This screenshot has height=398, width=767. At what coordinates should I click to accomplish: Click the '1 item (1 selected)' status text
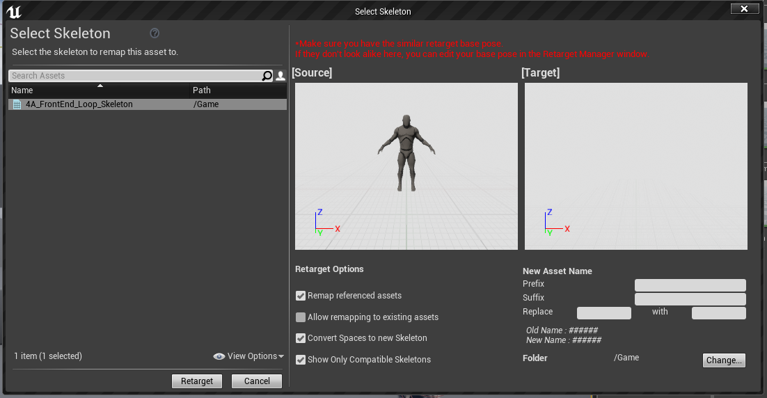click(48, 356)
